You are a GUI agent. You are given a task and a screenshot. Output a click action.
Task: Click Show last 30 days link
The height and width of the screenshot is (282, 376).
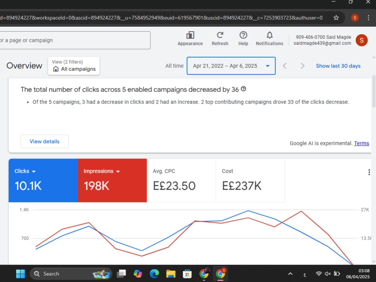tap(338, 66)
